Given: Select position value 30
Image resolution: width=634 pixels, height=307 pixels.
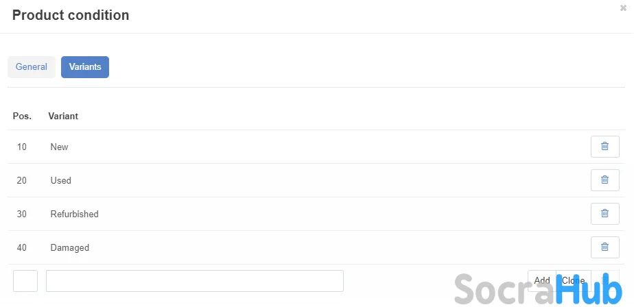Looking at the screenshot, I should (x=22, y=214).
